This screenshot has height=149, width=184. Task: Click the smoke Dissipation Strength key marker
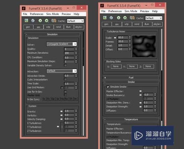click(140, 107)
